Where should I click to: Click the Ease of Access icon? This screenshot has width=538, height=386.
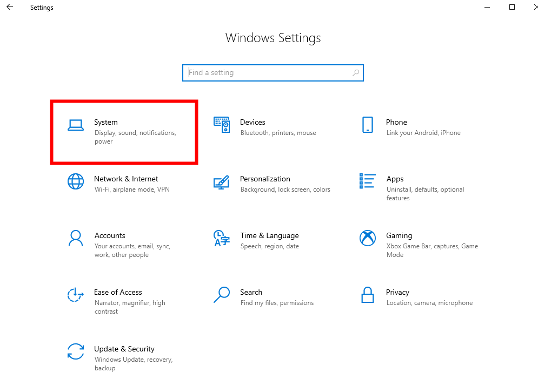coord(76,295)
